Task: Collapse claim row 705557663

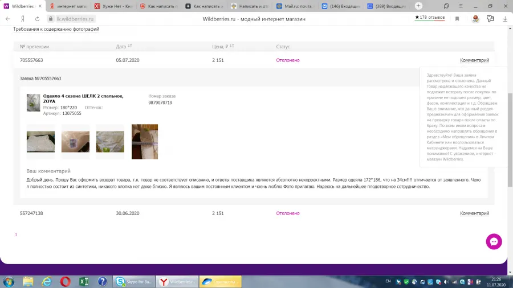Action: tap(254, 60)
